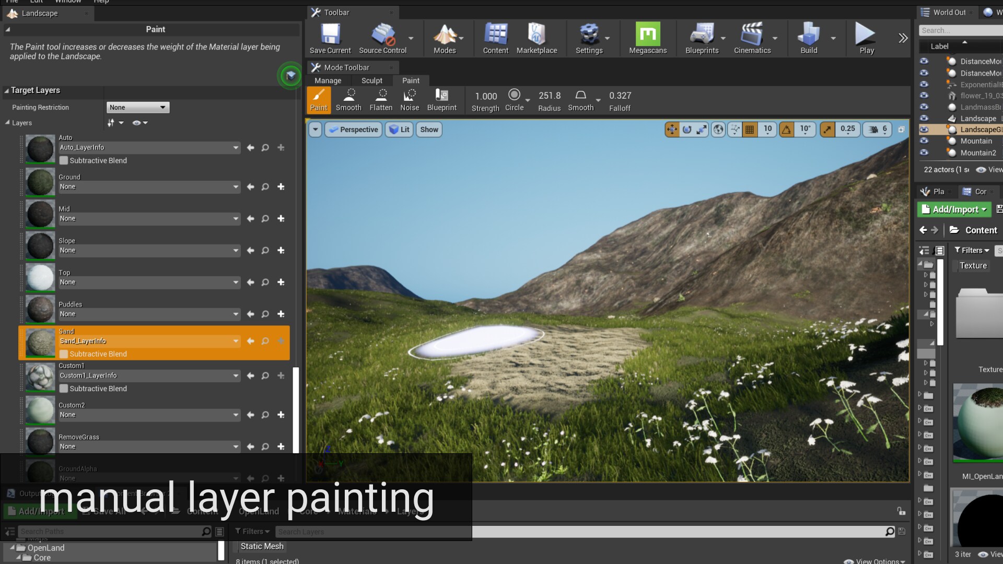Toggle visibility of the Mountain actor

tap(924, 141)
